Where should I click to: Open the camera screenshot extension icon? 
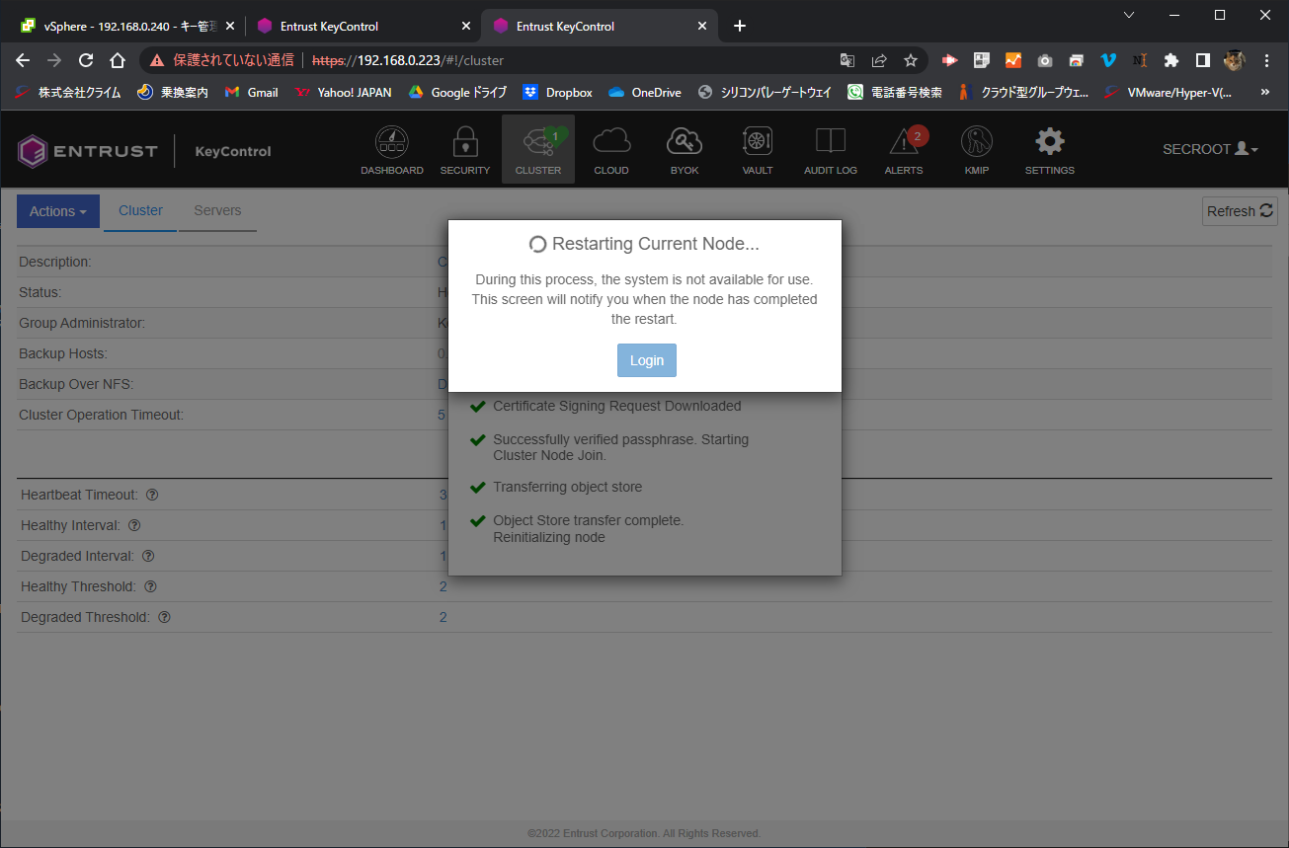(1045, 60)
